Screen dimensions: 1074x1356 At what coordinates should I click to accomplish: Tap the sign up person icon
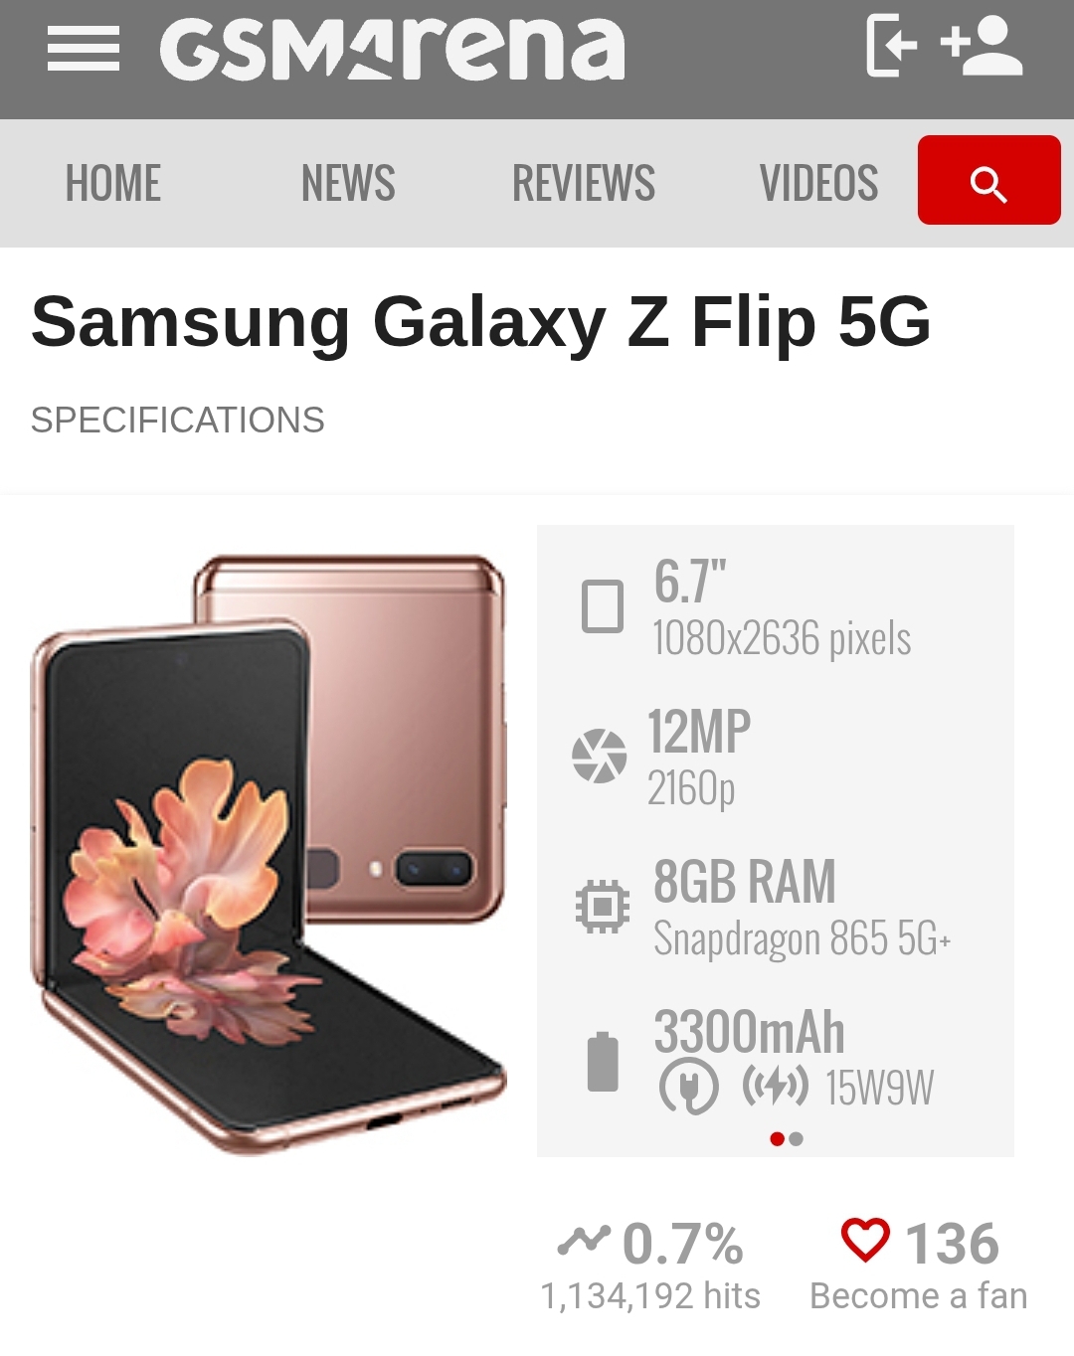pos(983,46)
